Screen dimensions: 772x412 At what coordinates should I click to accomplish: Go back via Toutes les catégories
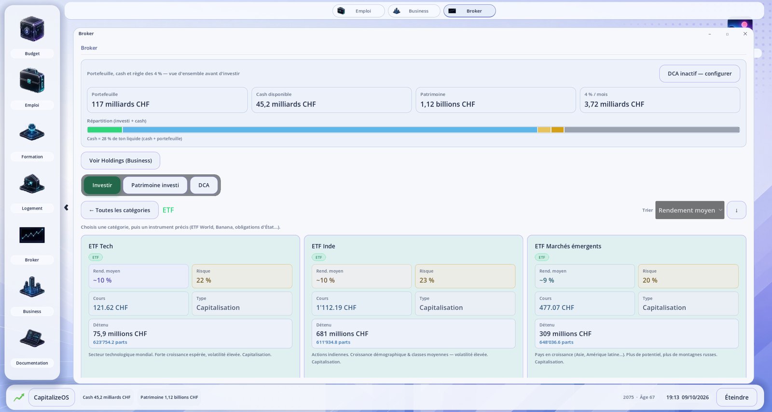[120, 210]
